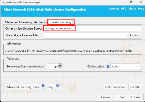Click the ALTAIR_LICENSE_PATH value text

[84, 51]
